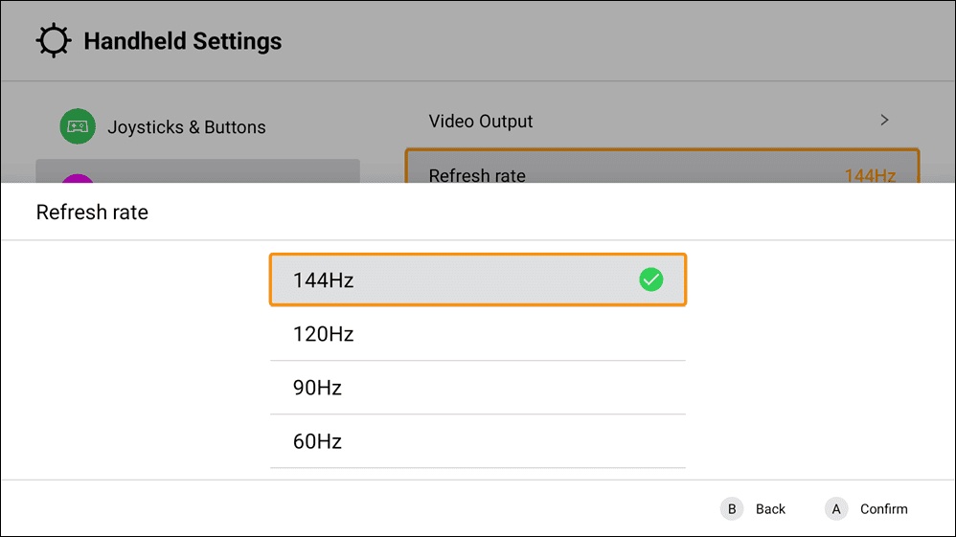This screenshot has height=537, width=956.
Task: Choose the 120Hz refresh rate option
Action: [477, 334]
